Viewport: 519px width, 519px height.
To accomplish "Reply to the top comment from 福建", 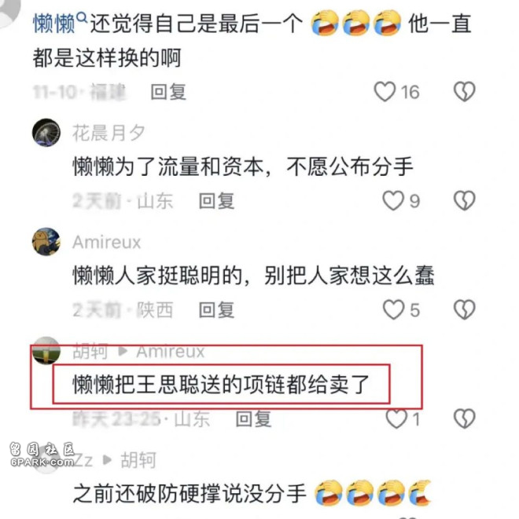I will point(168,92).
